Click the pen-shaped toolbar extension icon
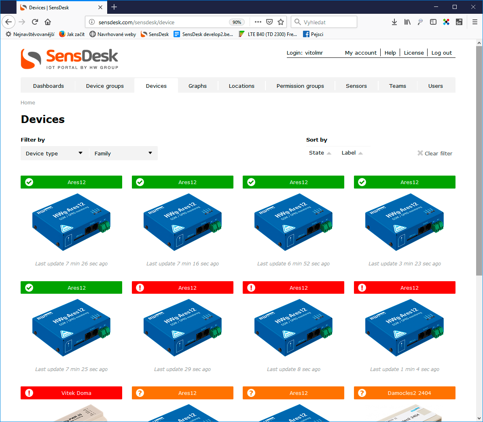The width and height of the screenshot is (483, 422). point(420,22)
